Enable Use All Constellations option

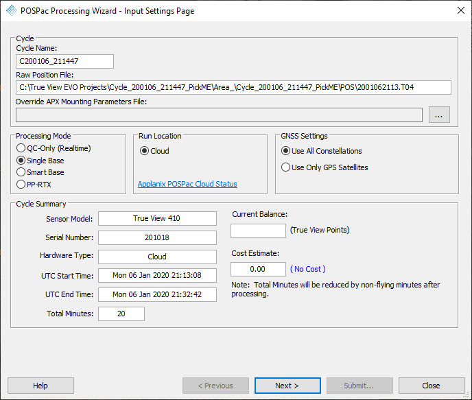[322, 151]
